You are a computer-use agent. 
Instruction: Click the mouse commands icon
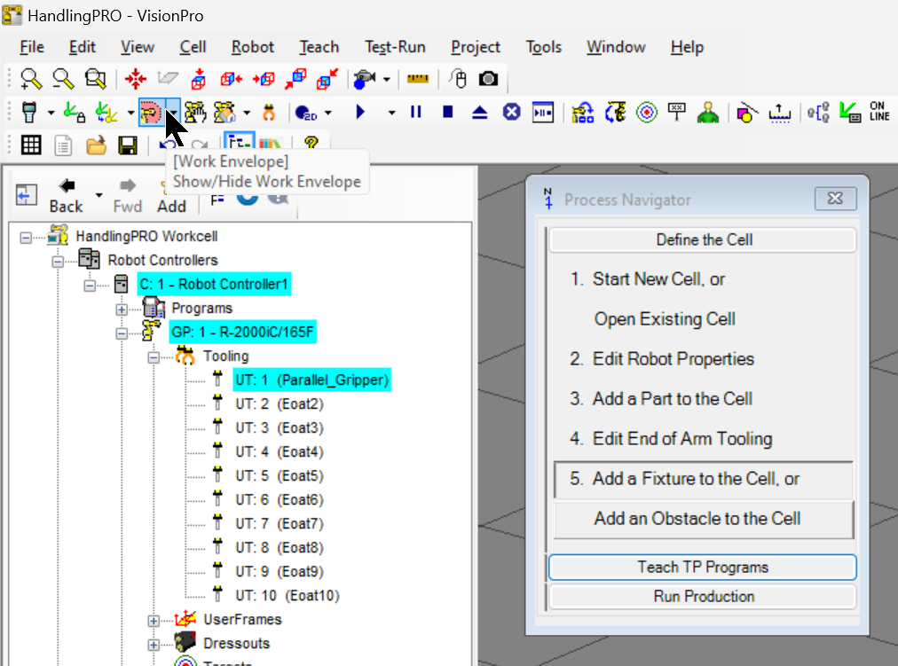[458, 79]
